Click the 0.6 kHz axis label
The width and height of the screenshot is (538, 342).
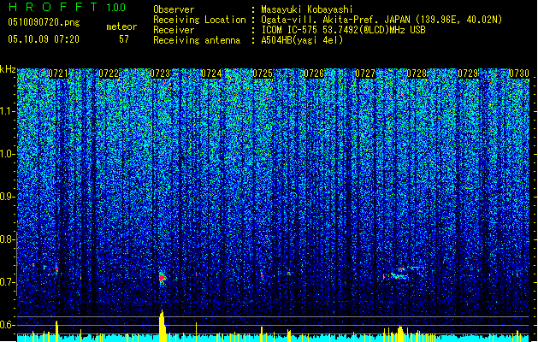tap(7, 325)
